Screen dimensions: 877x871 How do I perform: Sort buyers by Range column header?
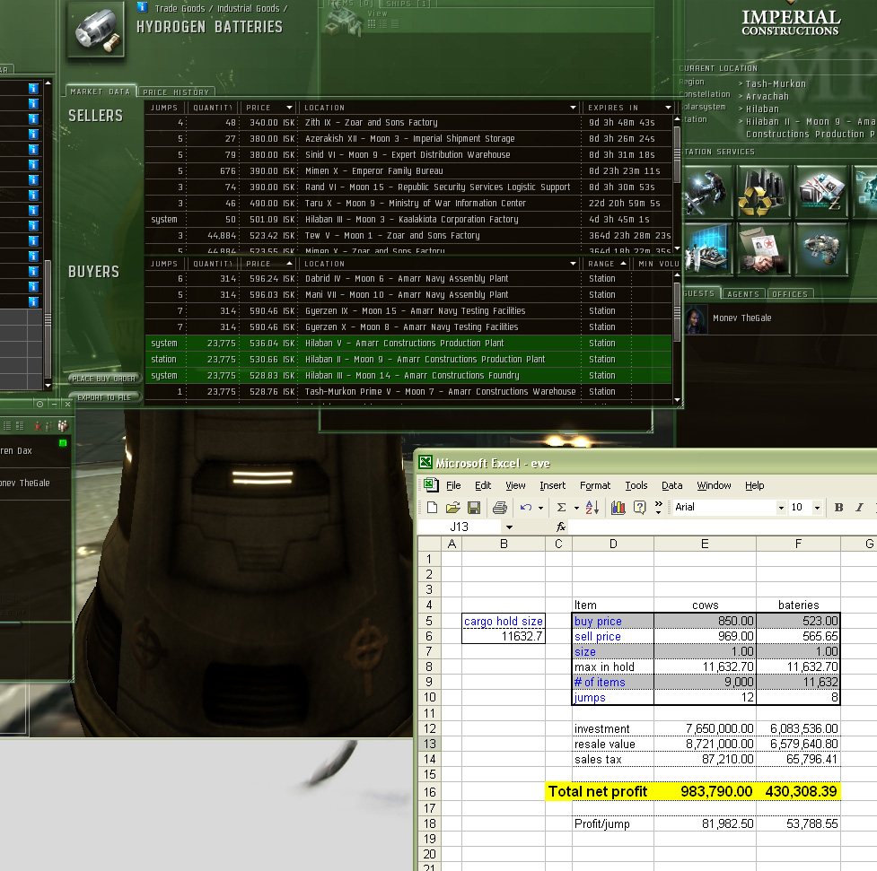pyautogui.click(x=606, y=264)
